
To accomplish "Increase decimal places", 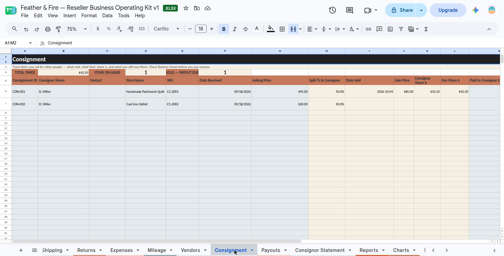I will click(130, 29).
